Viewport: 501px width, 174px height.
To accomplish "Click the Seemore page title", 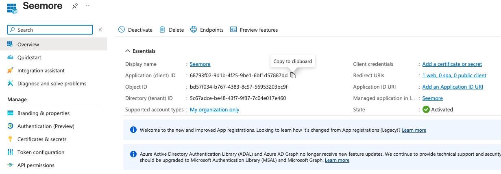I will pos(43,6).
